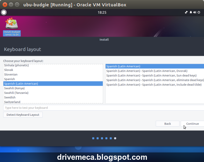The width and height of the screenshot is (204, 162).
Task: Select Swahili (Kenya) layout
Action: 53,88
